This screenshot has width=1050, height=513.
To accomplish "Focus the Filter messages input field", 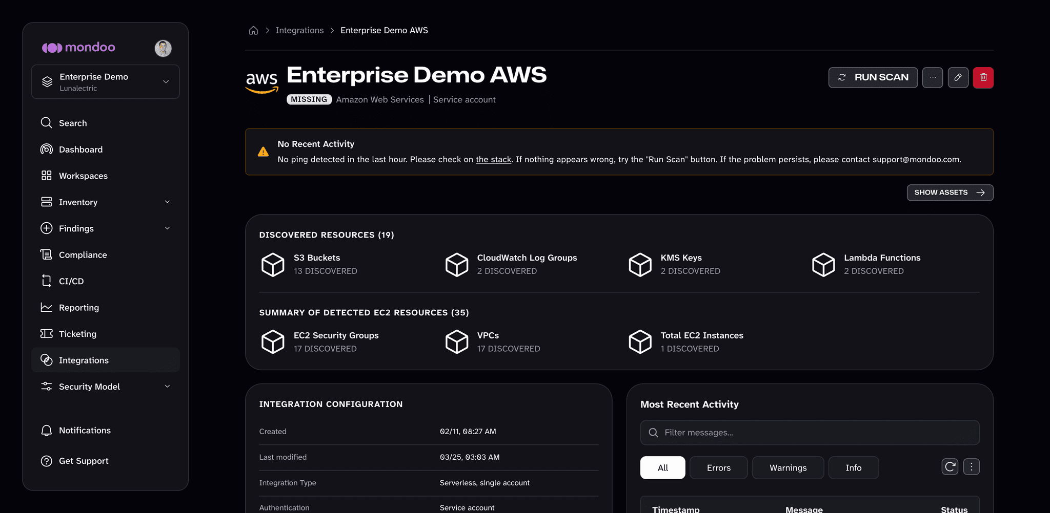I will point(810,433).
